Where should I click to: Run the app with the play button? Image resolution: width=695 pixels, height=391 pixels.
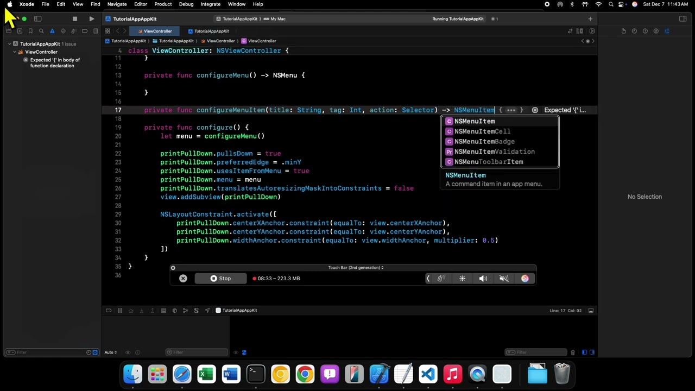coord(91,19)
